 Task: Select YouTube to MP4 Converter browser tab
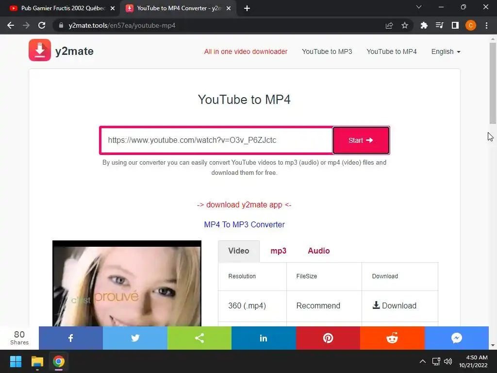click(178, 8)
